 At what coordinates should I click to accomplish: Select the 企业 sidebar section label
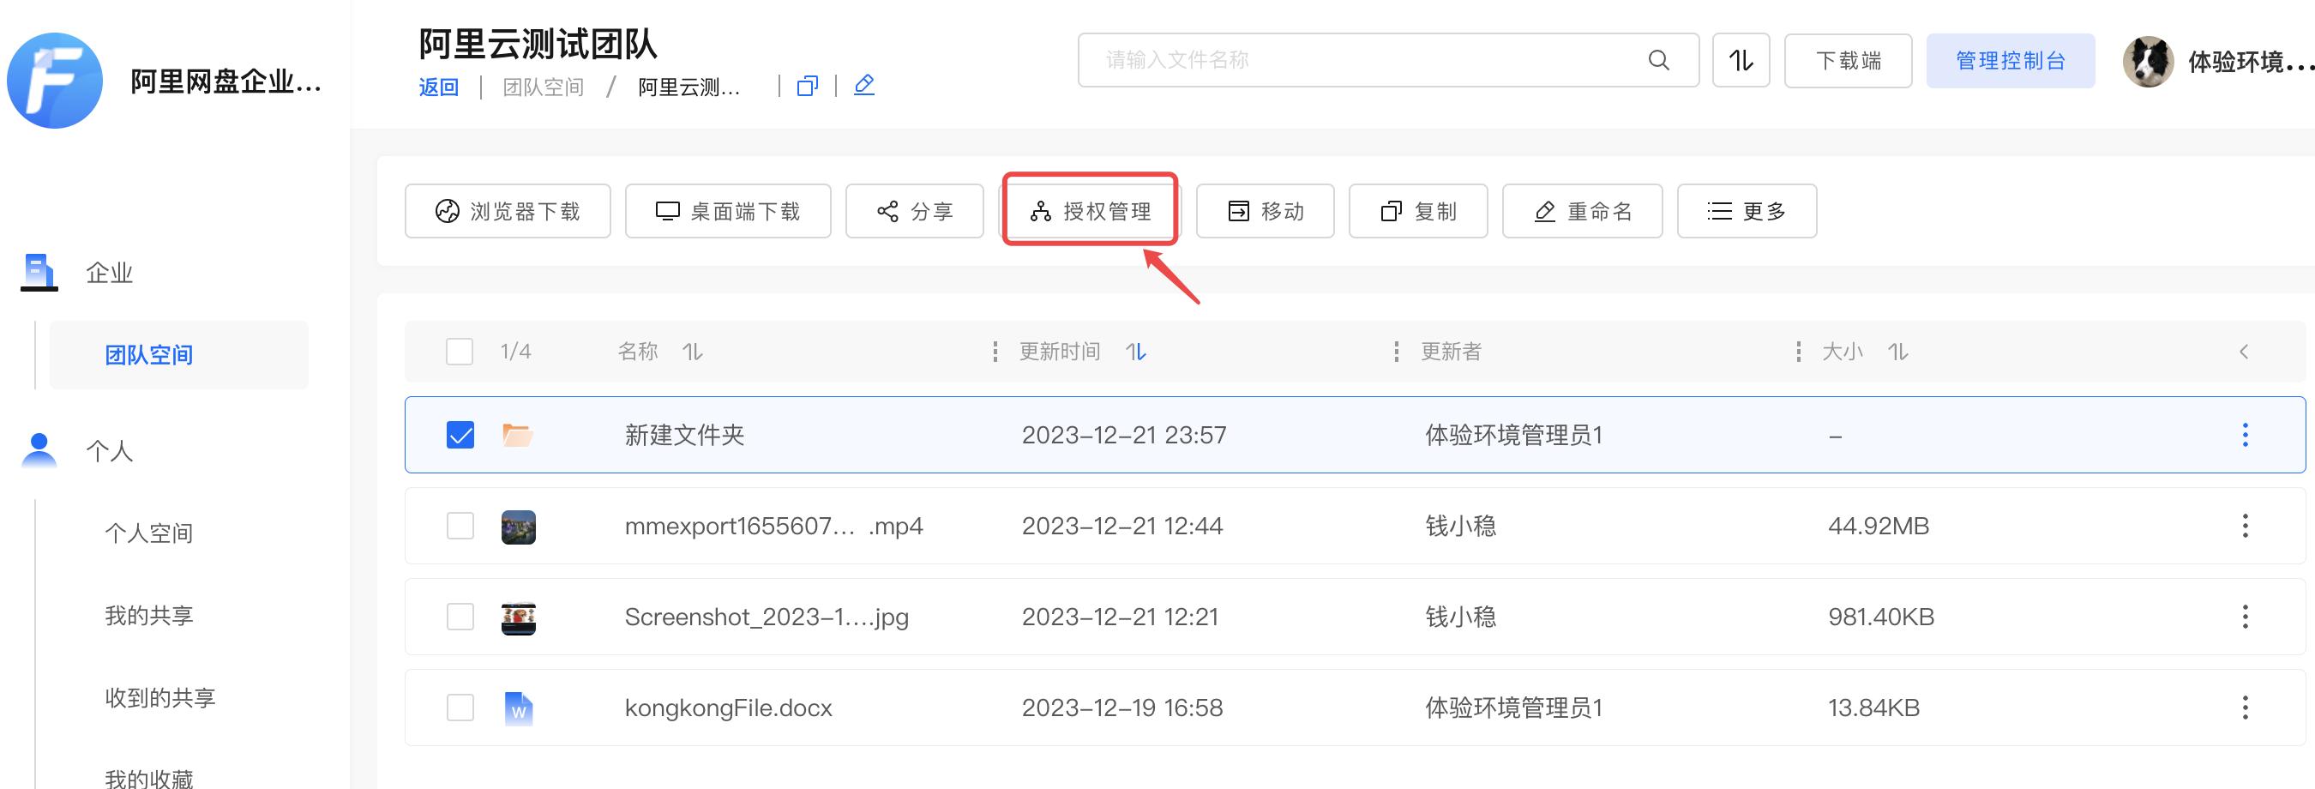(109, 272)
